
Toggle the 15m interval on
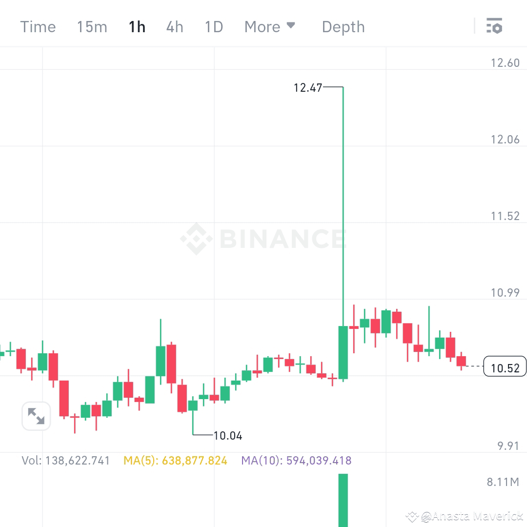[92, 27]
